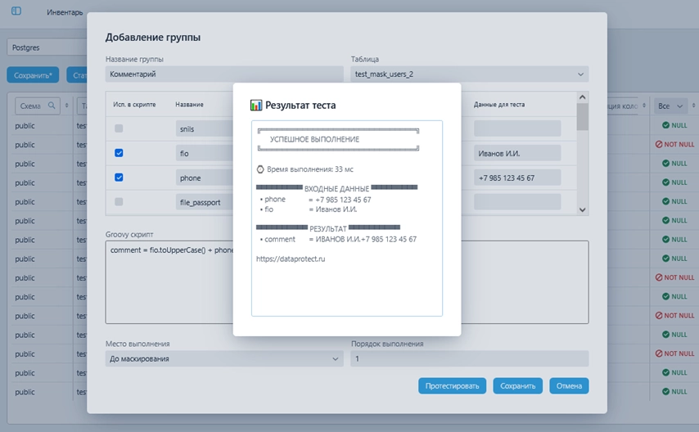Click the stopwatch icon near Время выполнения

[x=259, y=169]
